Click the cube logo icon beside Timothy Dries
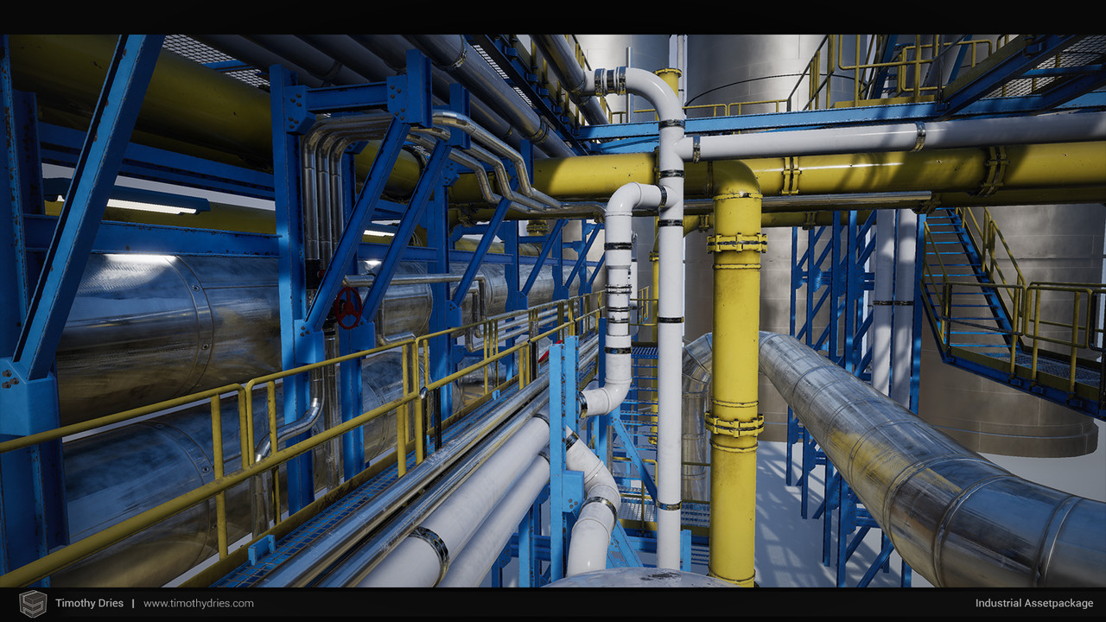This screenshot has height=622, width=1106. tap(33, 603)
